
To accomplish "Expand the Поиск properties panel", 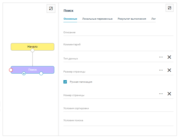I will pos(170,8).
